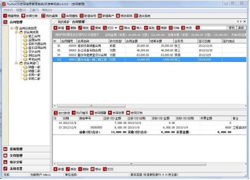The height and width of the screenshot is (180, 250).
Task: Open the 执行情况 tab in lower panel
Action: (x=80, y=113)
